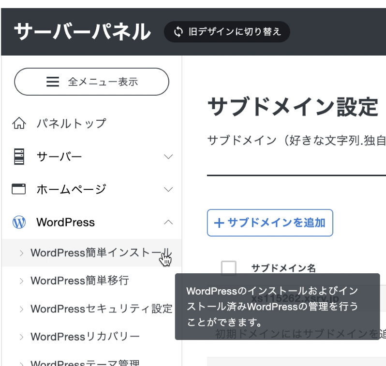Click the sync arrows icon for 旧デザインに切り替え
Screen dimensions: 386x366
[178, 32]
